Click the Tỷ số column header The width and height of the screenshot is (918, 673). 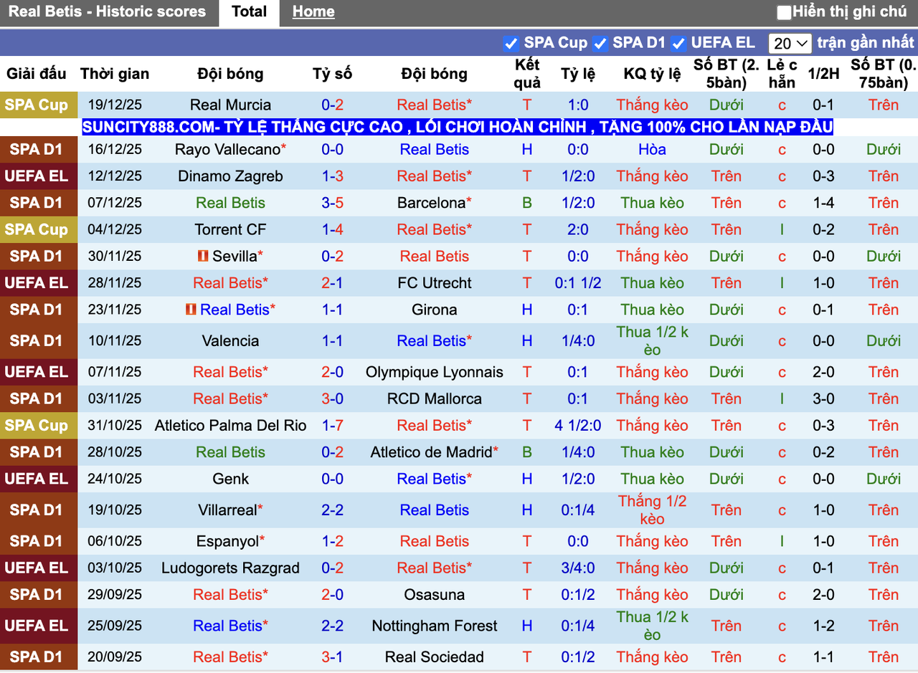pyautogui.click(x=333, y=74)
